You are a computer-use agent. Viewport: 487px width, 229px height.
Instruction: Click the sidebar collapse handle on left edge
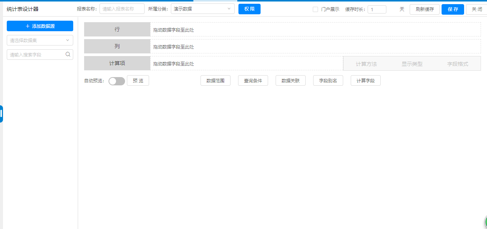coord(2,114)
